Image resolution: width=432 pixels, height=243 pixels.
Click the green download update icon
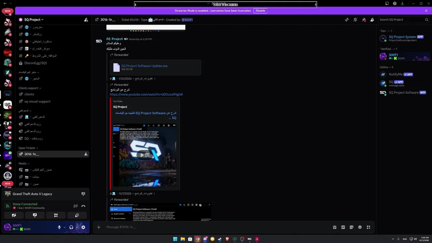[x=402, y=3]
